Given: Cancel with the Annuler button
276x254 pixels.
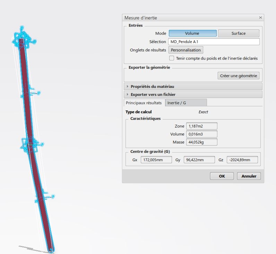Looking at the screenshot, I should tap(249, 176).
